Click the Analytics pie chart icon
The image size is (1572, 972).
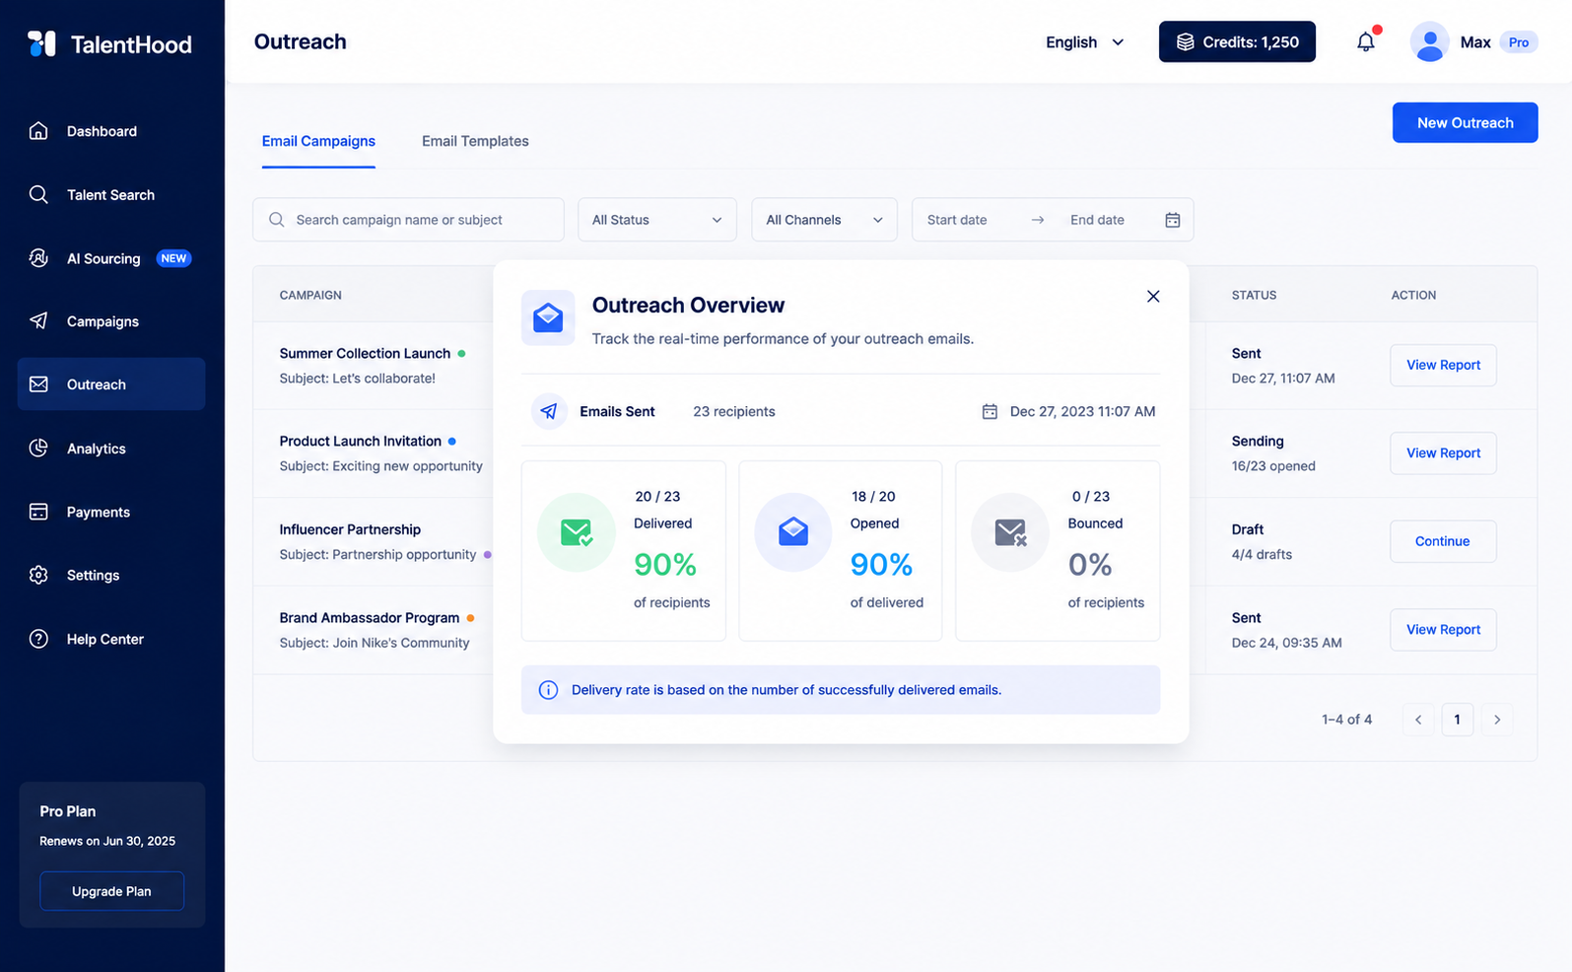pos(38,449)
